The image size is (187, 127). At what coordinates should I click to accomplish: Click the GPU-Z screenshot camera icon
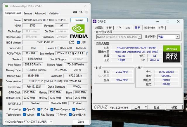click(x=75, y=12)
